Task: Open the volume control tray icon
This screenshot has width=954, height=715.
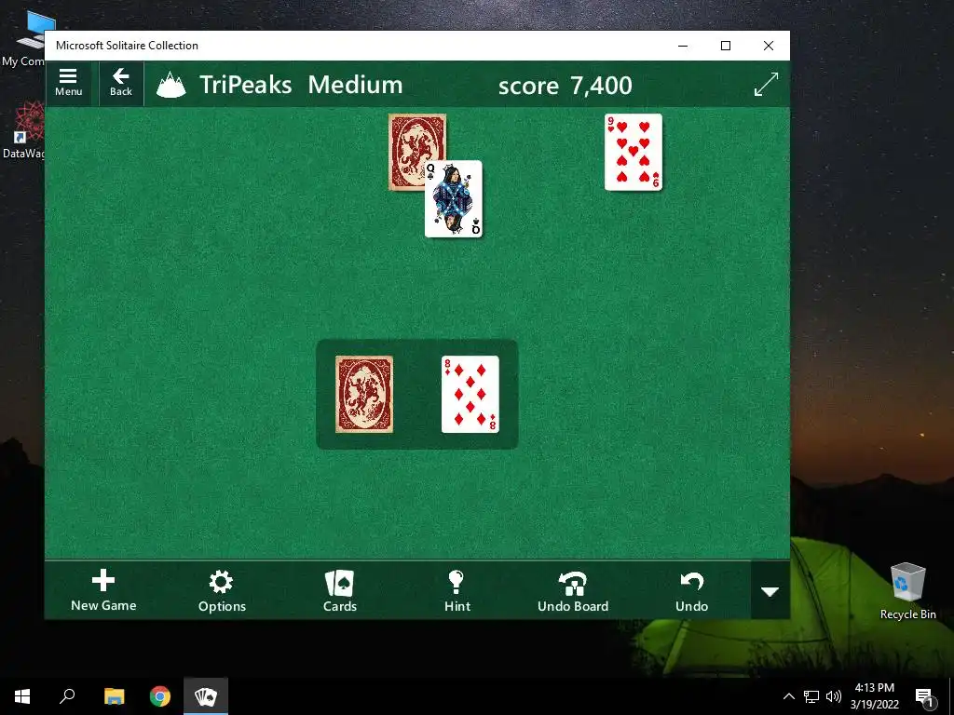Action: [x=834, y=696]
